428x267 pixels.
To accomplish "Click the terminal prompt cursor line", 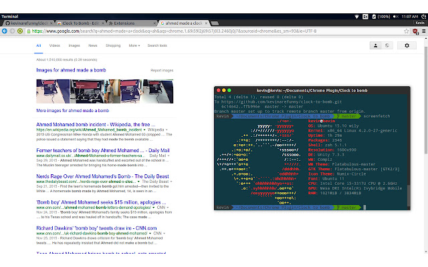I will [x=310, y=208].
